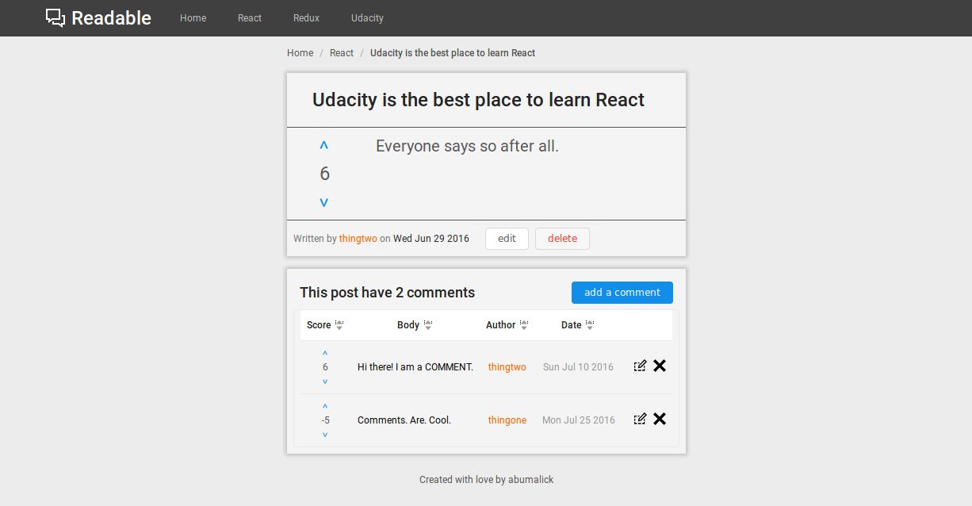Click the comment score -5
Image resolution: width=972 pixels, height=506 pixels.
325,420
